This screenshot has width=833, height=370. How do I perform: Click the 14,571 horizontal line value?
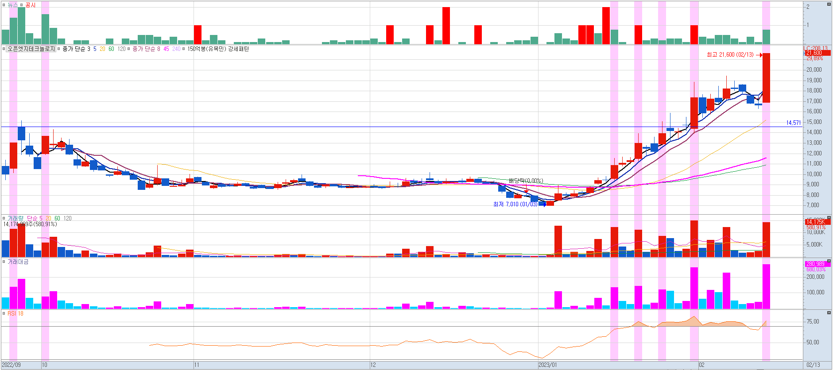(794, 123)
